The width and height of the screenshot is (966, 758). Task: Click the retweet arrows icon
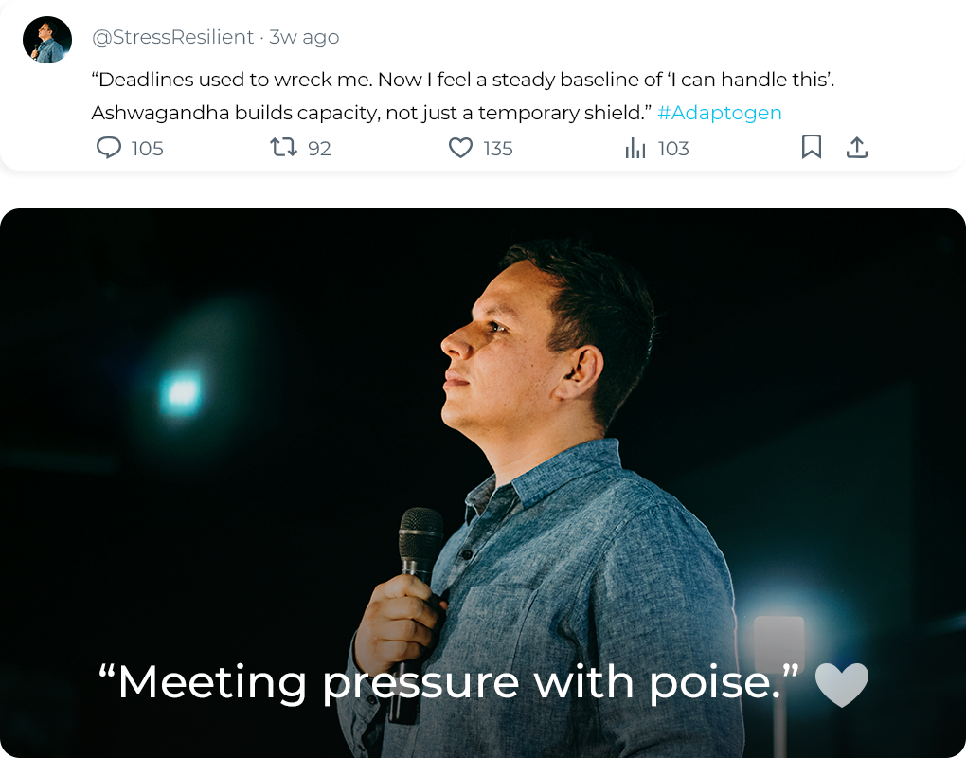click(x=283, y=148)
